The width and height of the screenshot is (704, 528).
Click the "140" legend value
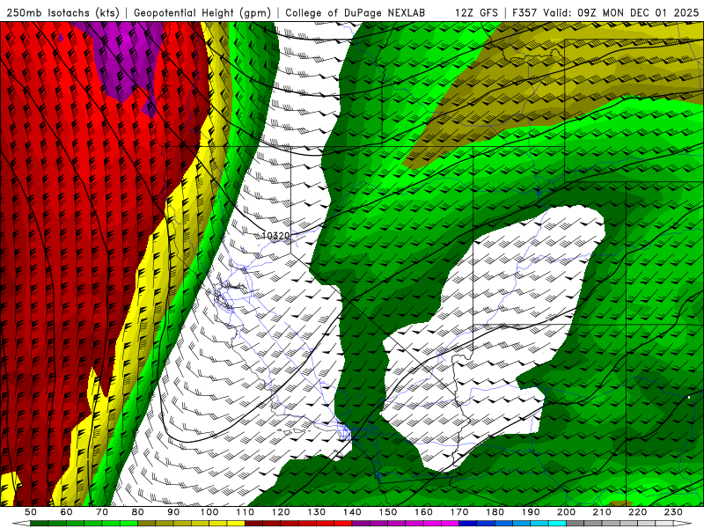352,512
